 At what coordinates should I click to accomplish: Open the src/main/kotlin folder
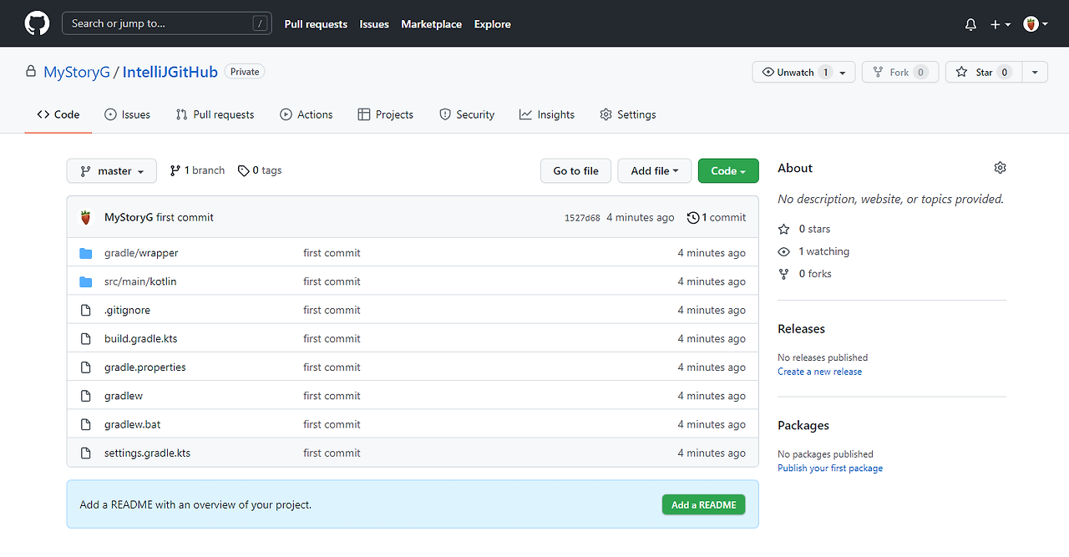coord(140,281)
